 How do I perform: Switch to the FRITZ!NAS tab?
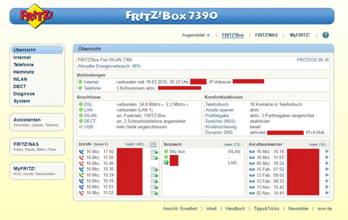coord(266,35)
